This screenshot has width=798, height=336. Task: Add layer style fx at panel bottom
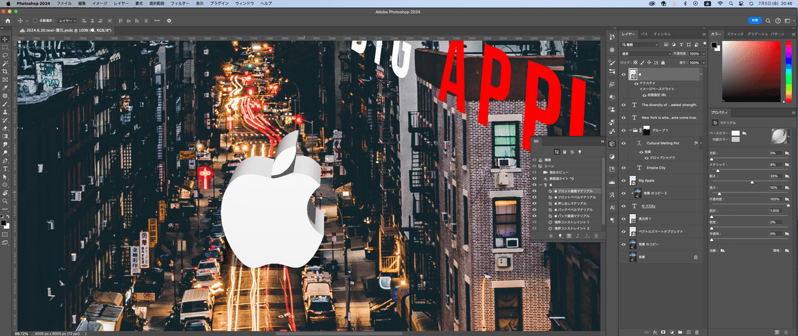point(655,331)
